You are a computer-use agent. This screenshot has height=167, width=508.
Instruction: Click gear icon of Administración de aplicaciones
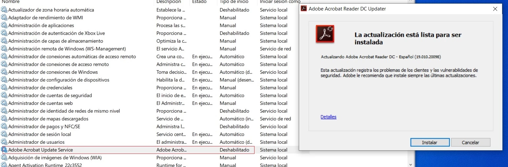(4, 26)
